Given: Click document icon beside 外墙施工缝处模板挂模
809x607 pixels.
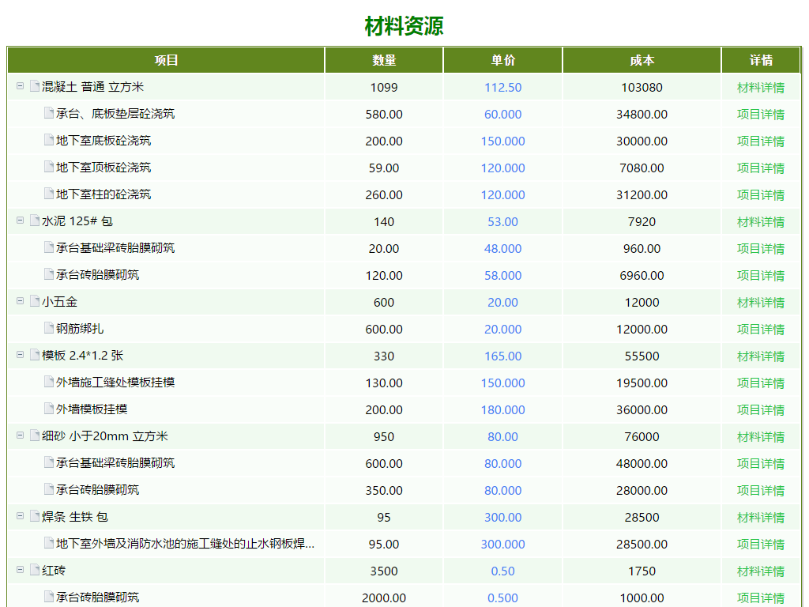Looking at the screenshot, I should pos(49,381).
